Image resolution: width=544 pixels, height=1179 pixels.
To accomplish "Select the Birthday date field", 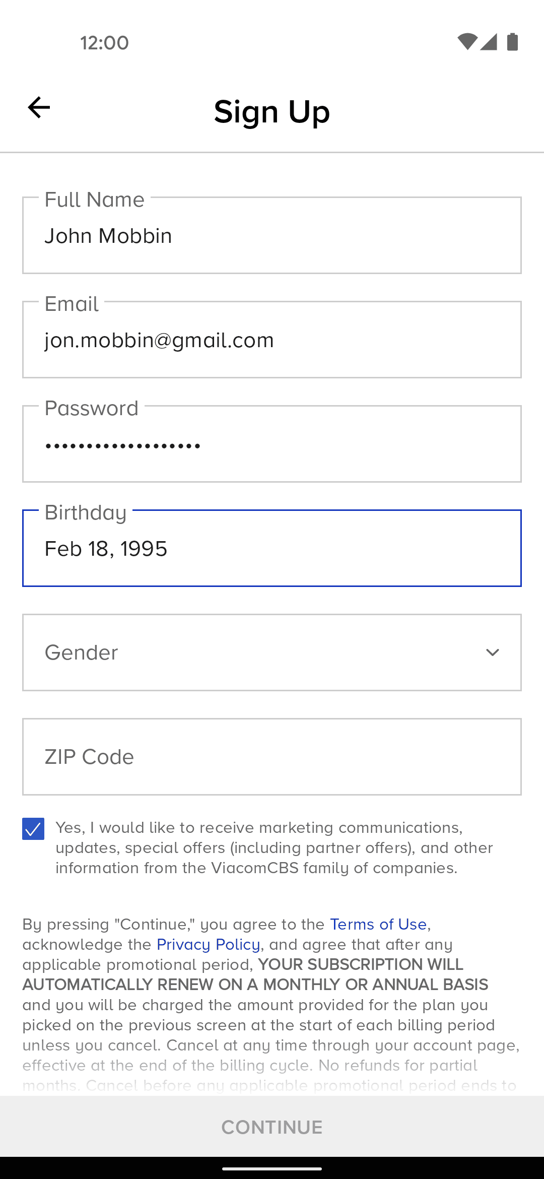I will click(x=272, y=549).
